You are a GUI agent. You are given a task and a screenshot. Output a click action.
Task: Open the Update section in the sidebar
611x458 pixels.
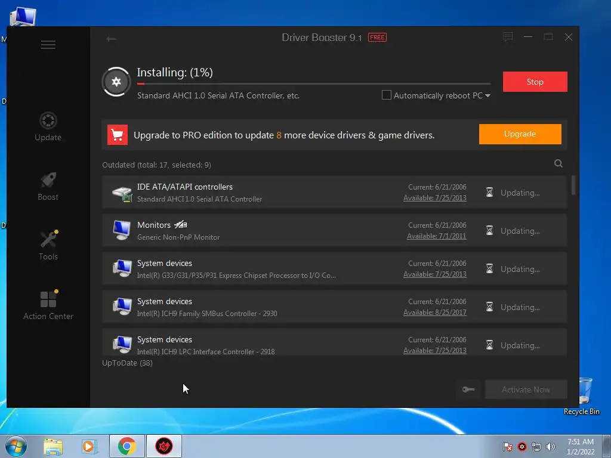tap(48, 126)
